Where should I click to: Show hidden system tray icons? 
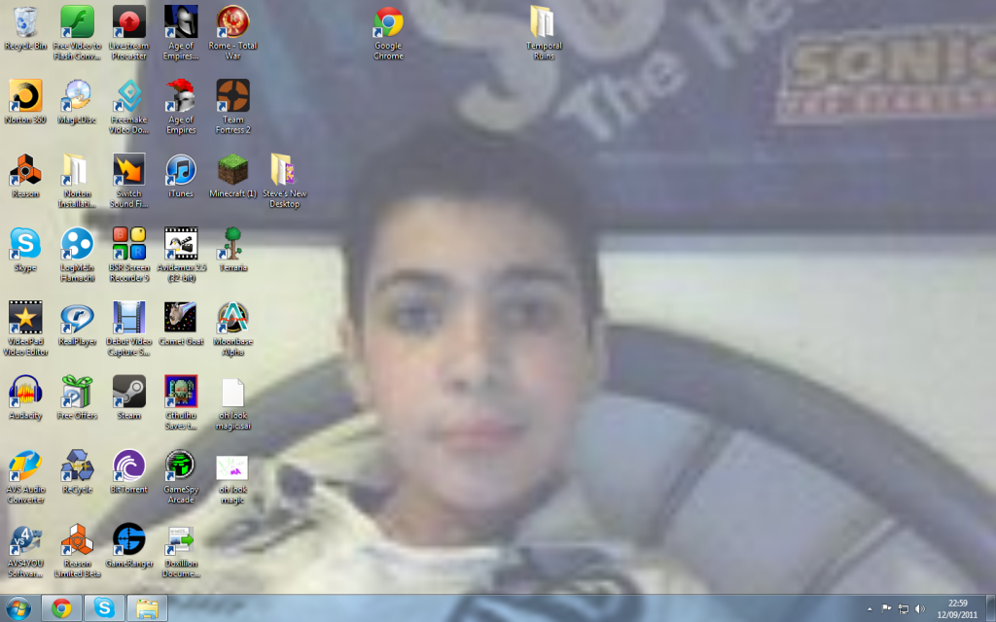pos(870,609)
